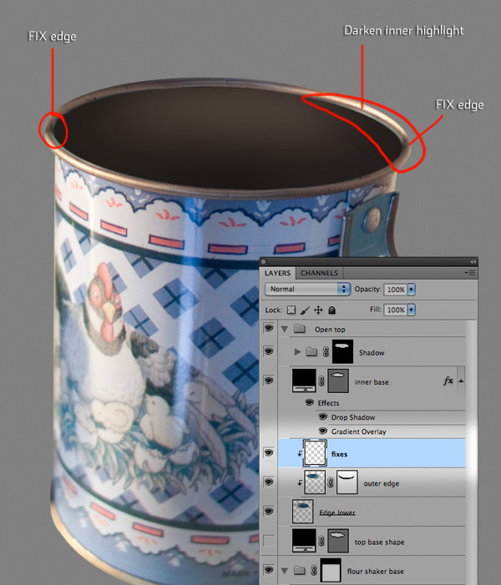Hide the fixes layer
The height and width of the screenshot is (585, 501).
pyautogui.click(x=268, y=453)
